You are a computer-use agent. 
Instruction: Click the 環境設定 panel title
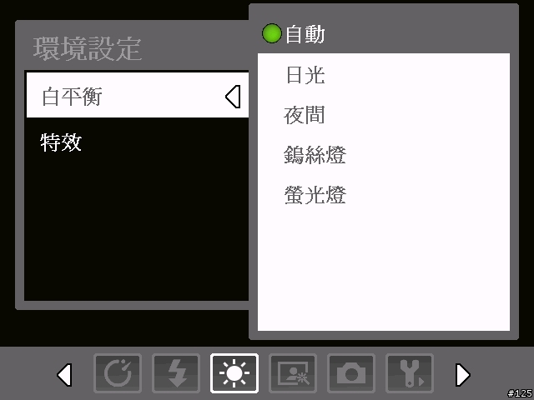88,49
